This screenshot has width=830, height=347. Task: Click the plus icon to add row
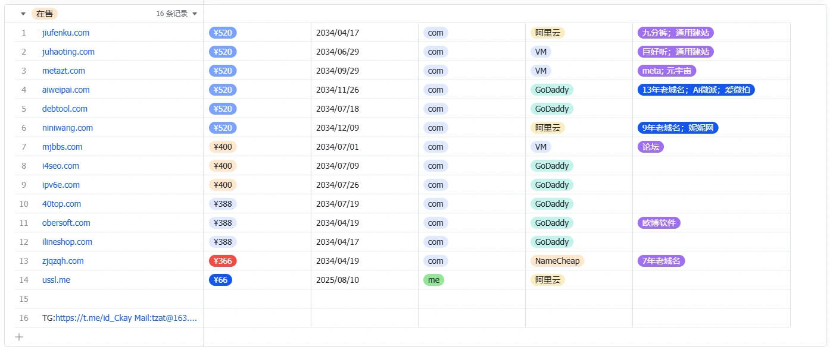[x=19, y=337]
